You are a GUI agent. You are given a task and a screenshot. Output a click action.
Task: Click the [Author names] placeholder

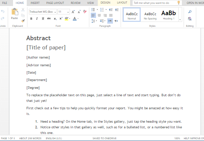[38, 57]
